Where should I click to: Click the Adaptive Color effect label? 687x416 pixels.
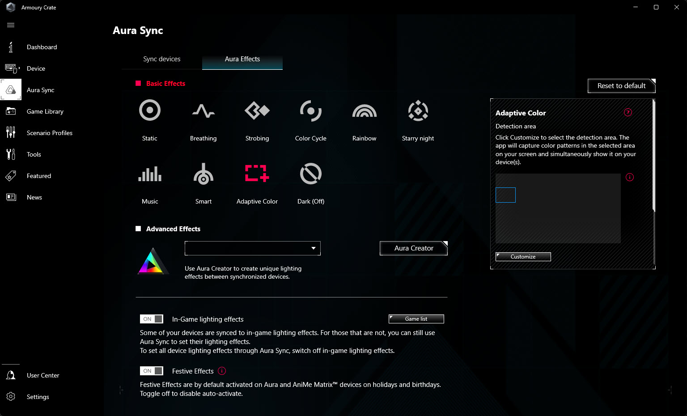[257, 201]
